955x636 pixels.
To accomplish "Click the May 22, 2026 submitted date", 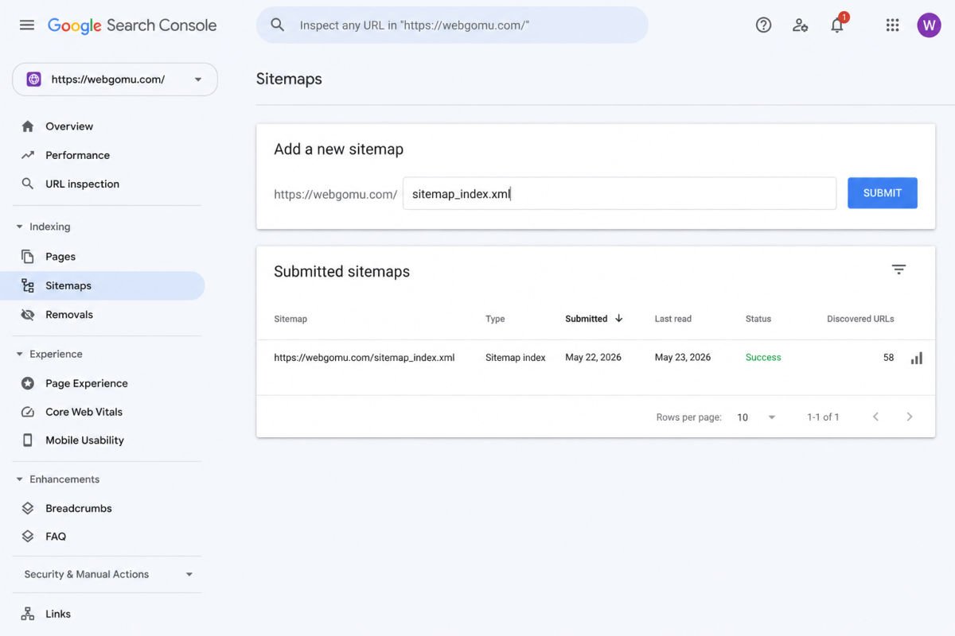I will 593,358.
